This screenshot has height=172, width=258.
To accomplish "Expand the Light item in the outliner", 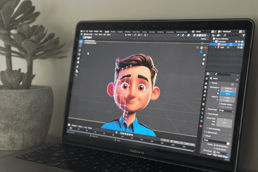I will pos(215,47).
